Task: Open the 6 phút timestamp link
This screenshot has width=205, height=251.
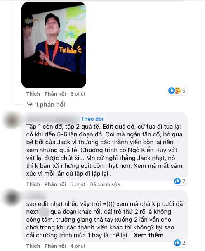Action: 78,94
